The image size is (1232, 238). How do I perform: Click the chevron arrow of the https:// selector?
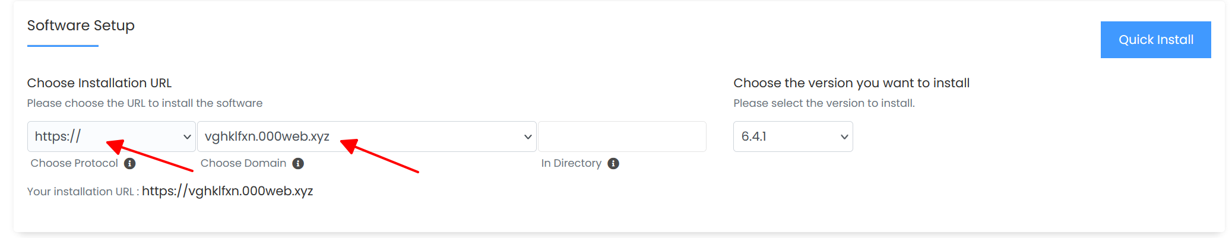pos(187,137)
